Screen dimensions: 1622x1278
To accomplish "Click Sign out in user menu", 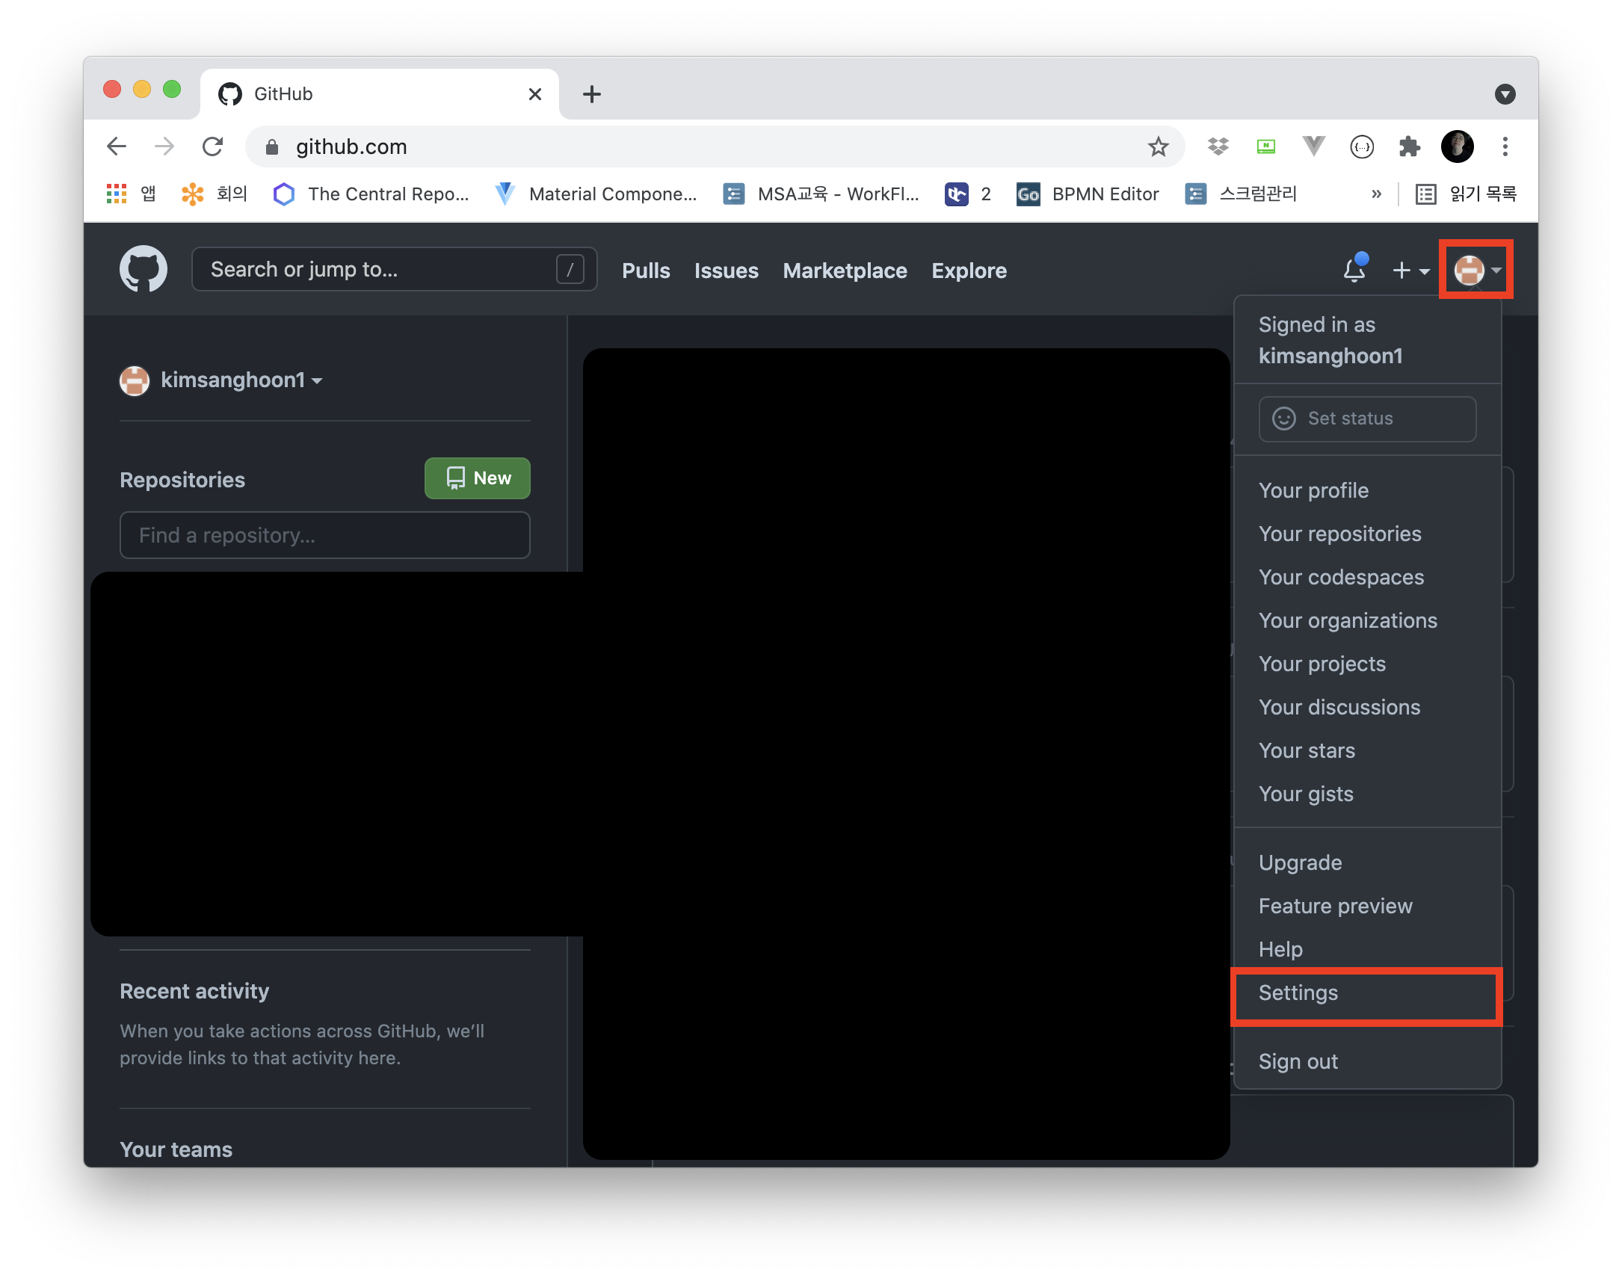I will 1367,1062.
